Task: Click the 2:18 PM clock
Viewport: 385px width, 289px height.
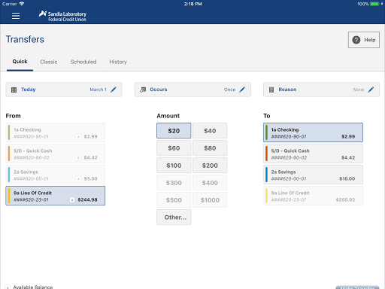Action: 193,4
